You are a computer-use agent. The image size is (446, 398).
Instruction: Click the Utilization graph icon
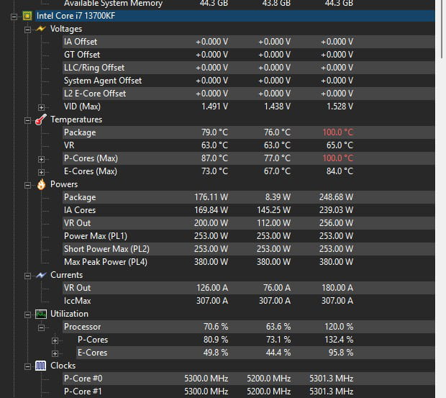point(41,314)
